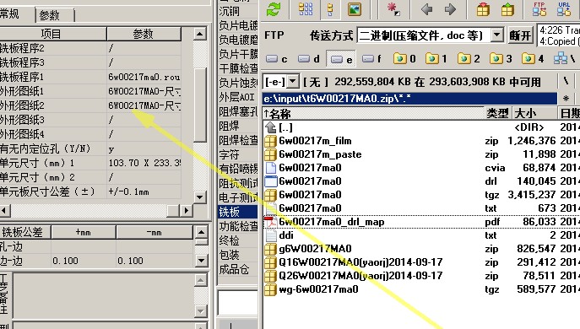The image size is (580, 329).
Task: Select 阻焊 in the process list
Action: click(229, 126)
